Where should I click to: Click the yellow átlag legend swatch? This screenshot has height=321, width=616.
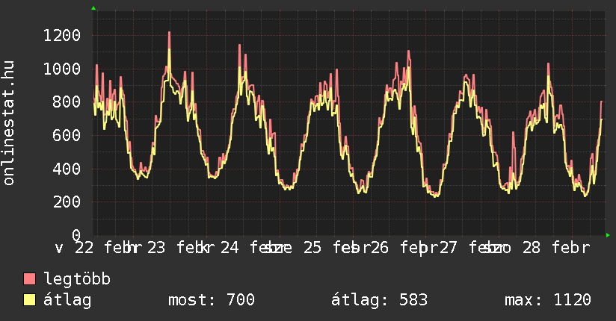tap(30, 300)
